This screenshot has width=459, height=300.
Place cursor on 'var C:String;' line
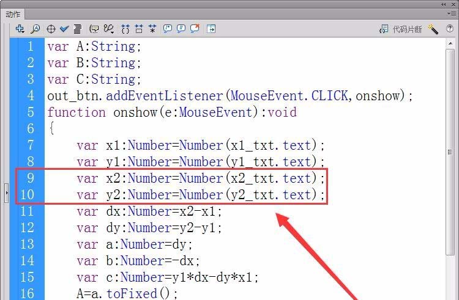(94, 79)
